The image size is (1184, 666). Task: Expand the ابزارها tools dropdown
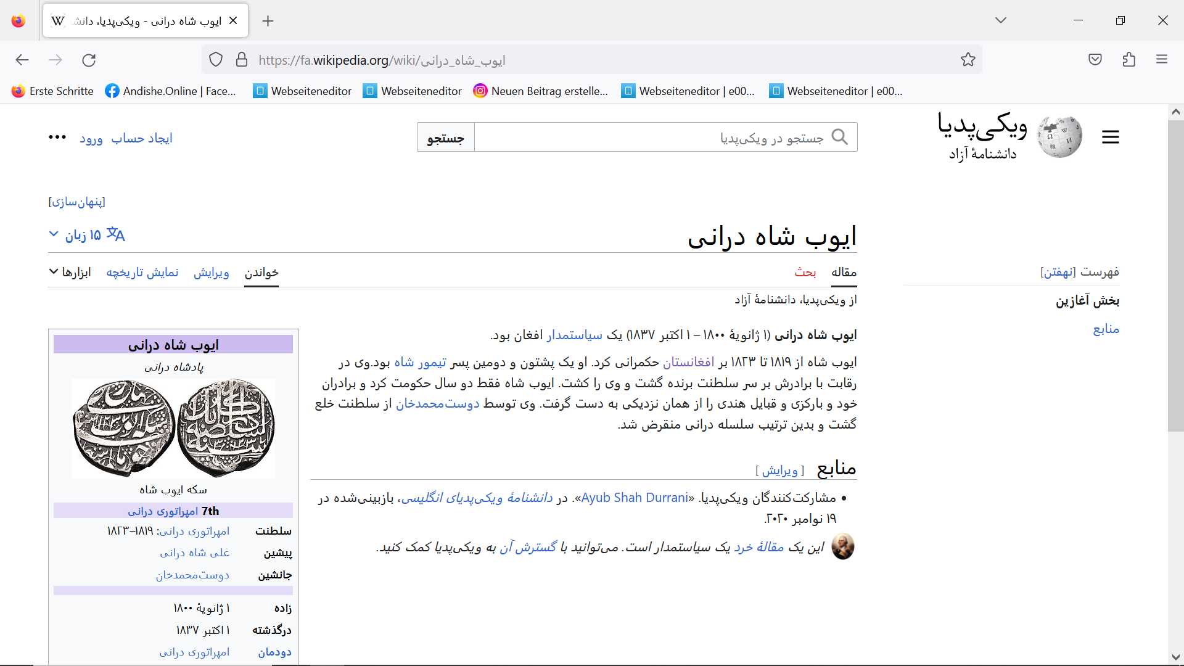pyautogui.click(x=70, y=272)
